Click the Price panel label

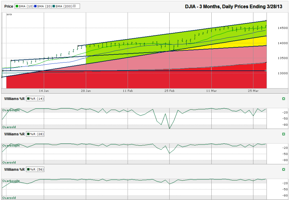click(9, 6)
